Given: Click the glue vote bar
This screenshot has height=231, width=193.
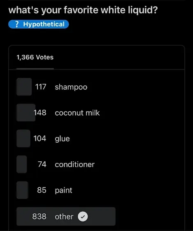Looking at the screenshot, I should (23, 139).
